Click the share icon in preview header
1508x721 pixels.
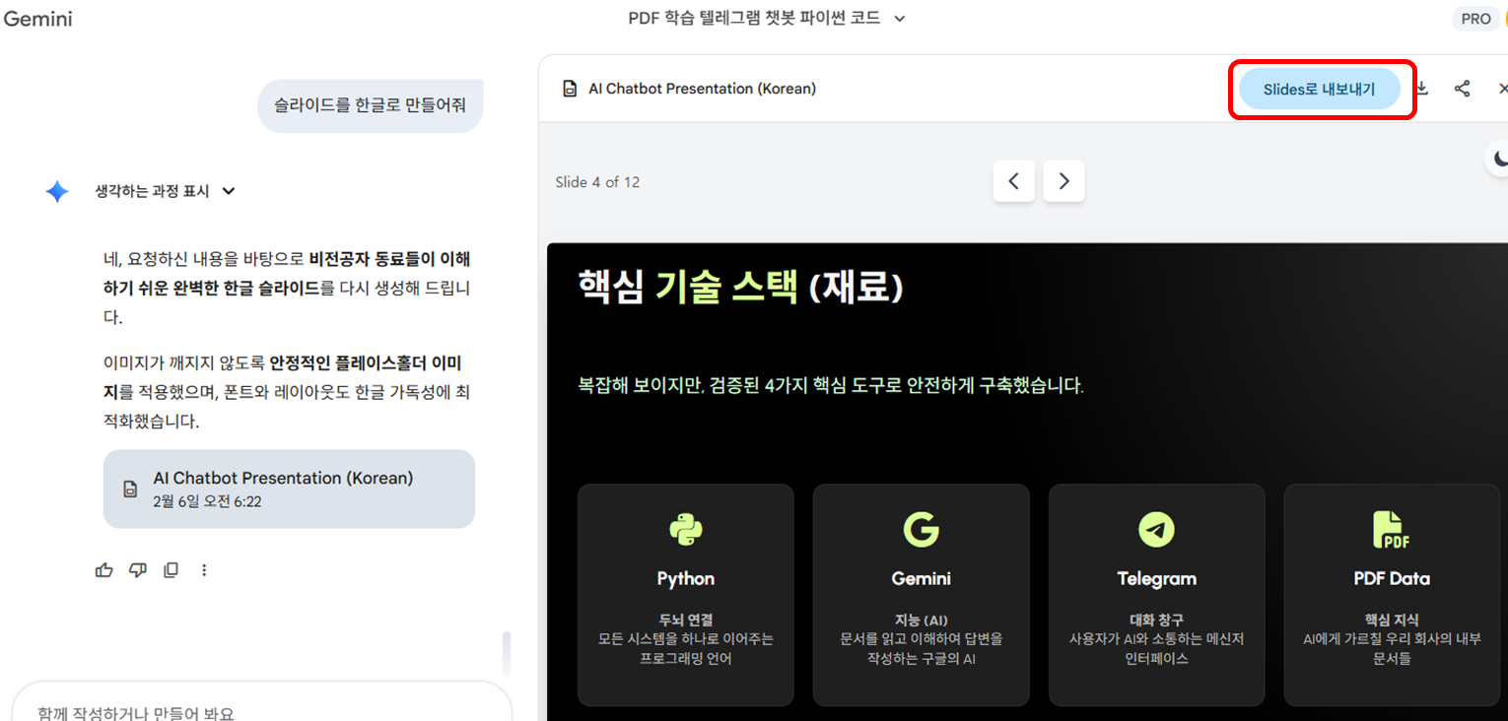[1462, 89]
